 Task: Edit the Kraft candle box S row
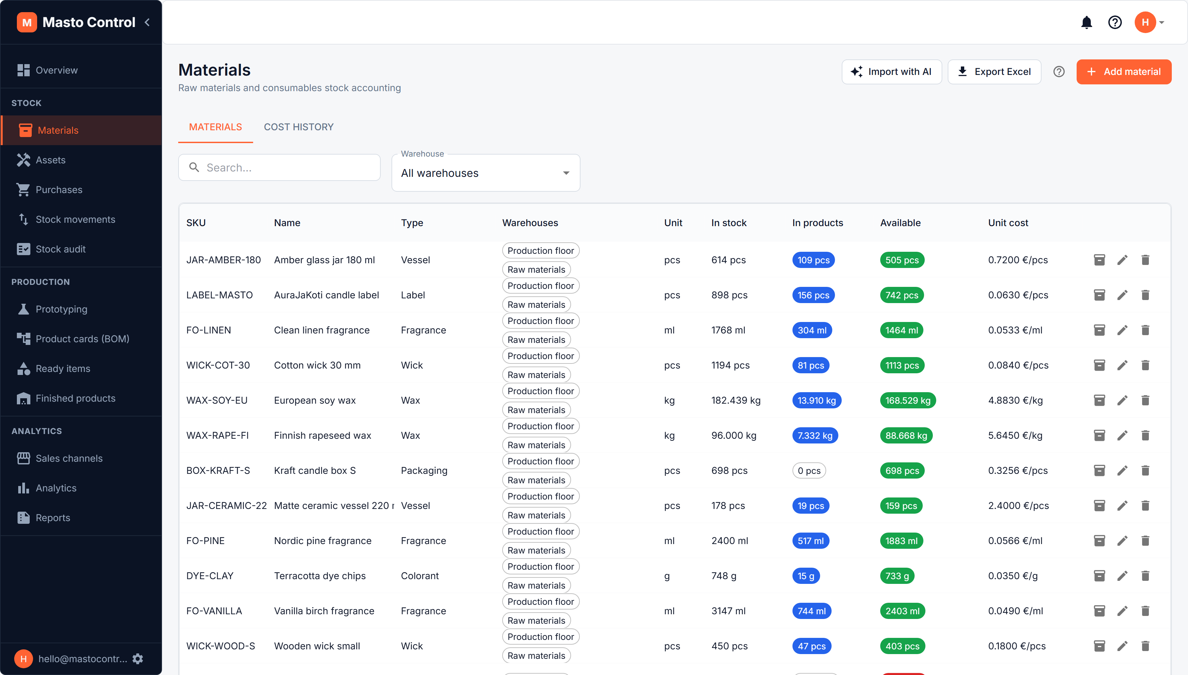point(1122,470)
